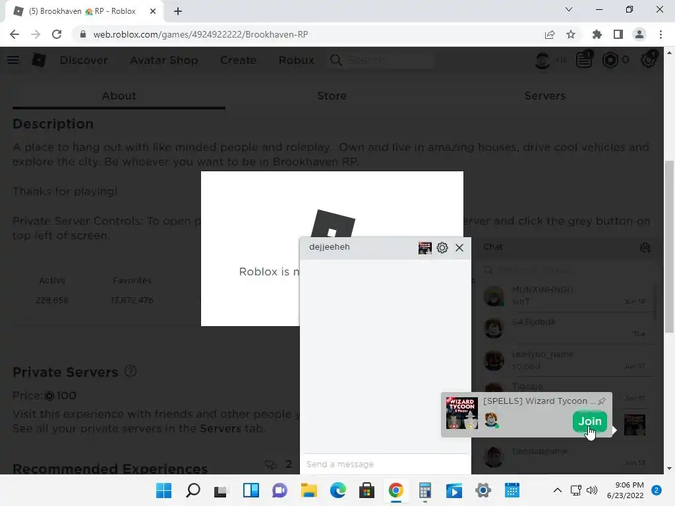Image resolution: width=675 pixels, height=506 pixels.
Task: Close the dejjeeheh chat window
Action: [459, 248]
